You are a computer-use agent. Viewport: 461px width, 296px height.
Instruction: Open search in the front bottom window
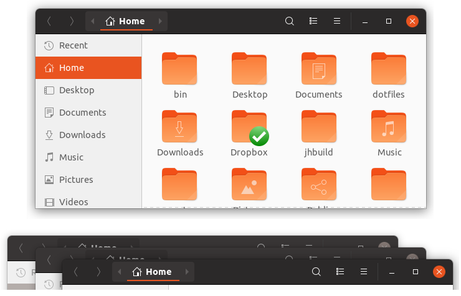(316, 272)
